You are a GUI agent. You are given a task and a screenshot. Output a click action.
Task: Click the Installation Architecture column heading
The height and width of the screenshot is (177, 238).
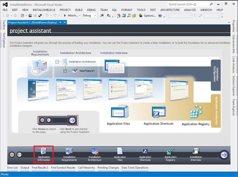[x=75, y=53]
